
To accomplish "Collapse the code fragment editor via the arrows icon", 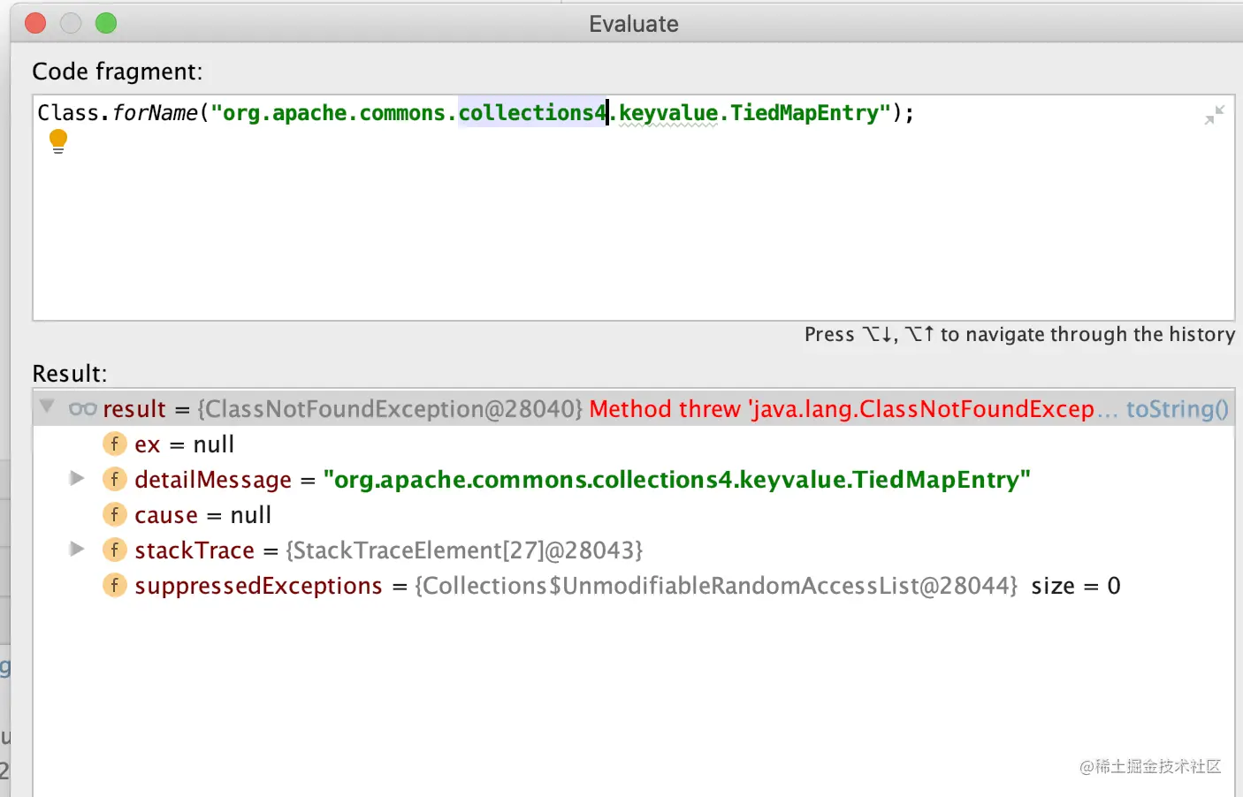I will [1215, 115].
